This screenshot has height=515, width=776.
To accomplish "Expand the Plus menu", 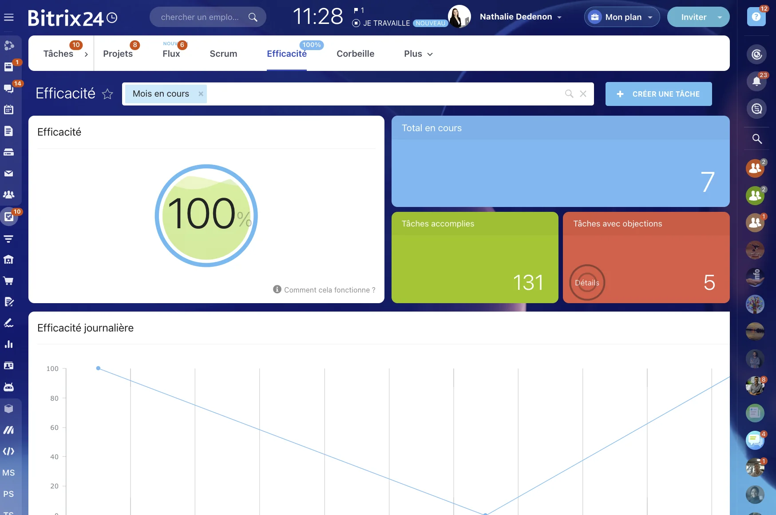I will coord(418,54).
